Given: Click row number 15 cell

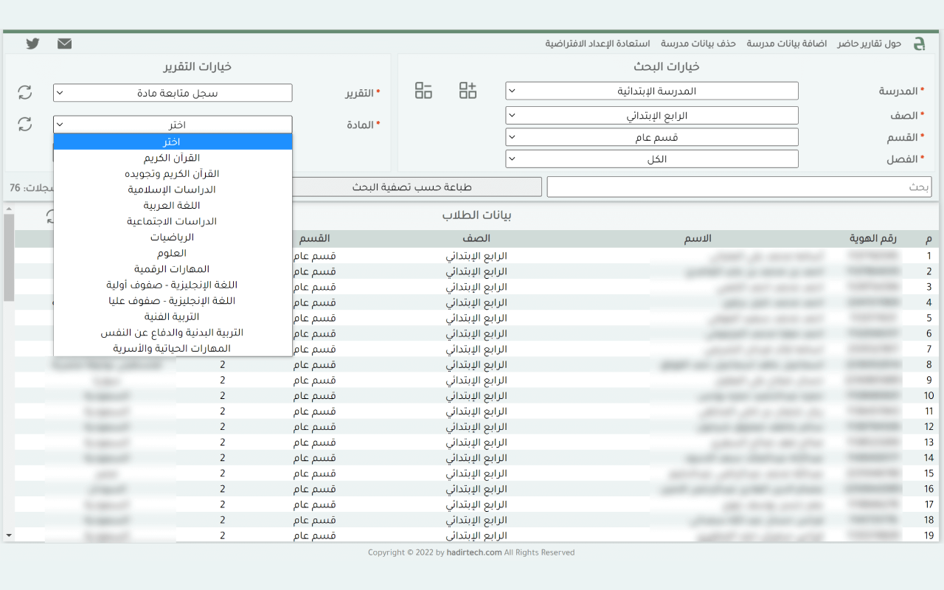Looking at the screenshot, I should (x=929, y=473).
